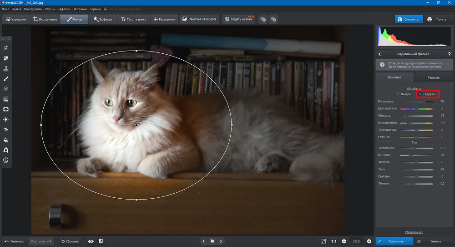Open help question mark in Радиальный фильтр
The width and height of the screenshot is (455, 247).
coord(449,54)
